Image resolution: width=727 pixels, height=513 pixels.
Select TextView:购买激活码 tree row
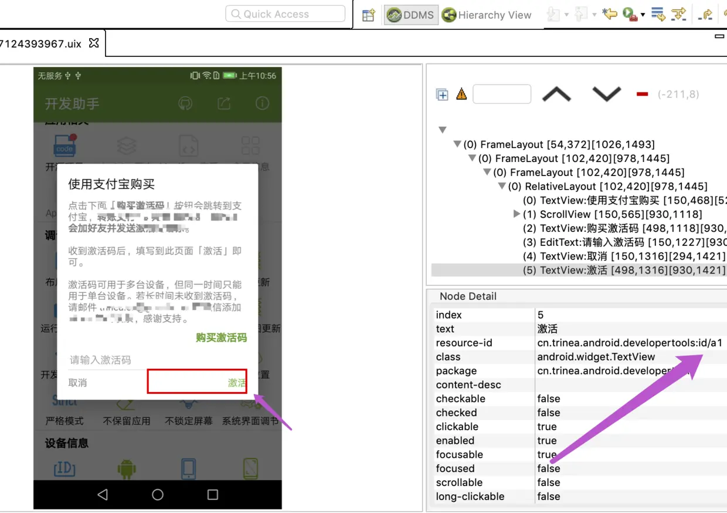624,228
